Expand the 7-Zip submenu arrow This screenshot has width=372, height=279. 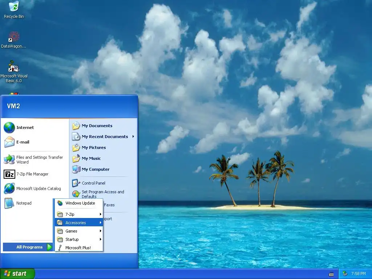[x=101, y=214]
